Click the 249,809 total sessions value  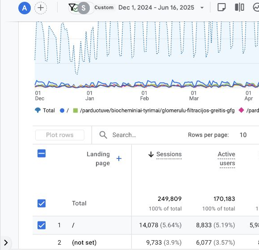click(170, 199)
